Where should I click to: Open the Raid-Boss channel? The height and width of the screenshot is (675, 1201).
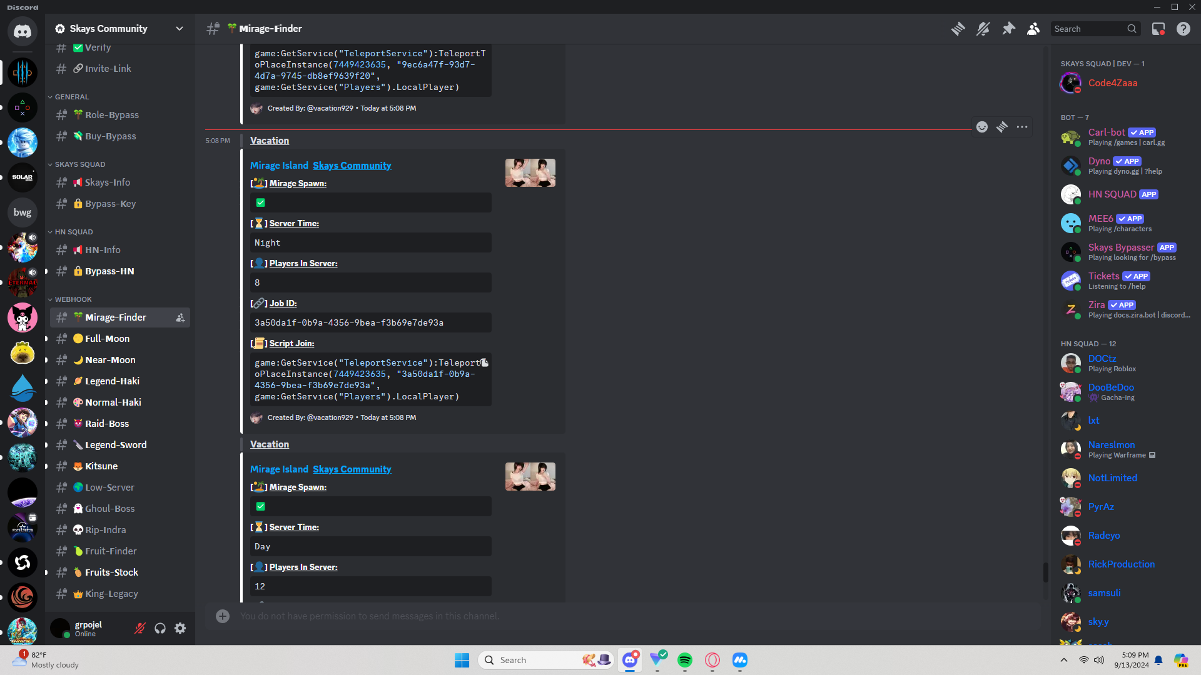click(120, 424)
